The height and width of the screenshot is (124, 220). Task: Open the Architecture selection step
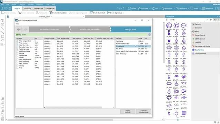pos(49,30)
